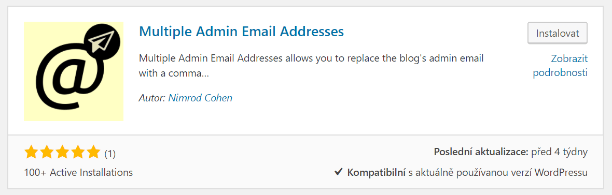
Task: Click the 'Autor:' label
Action: click(x=152, y=98)
